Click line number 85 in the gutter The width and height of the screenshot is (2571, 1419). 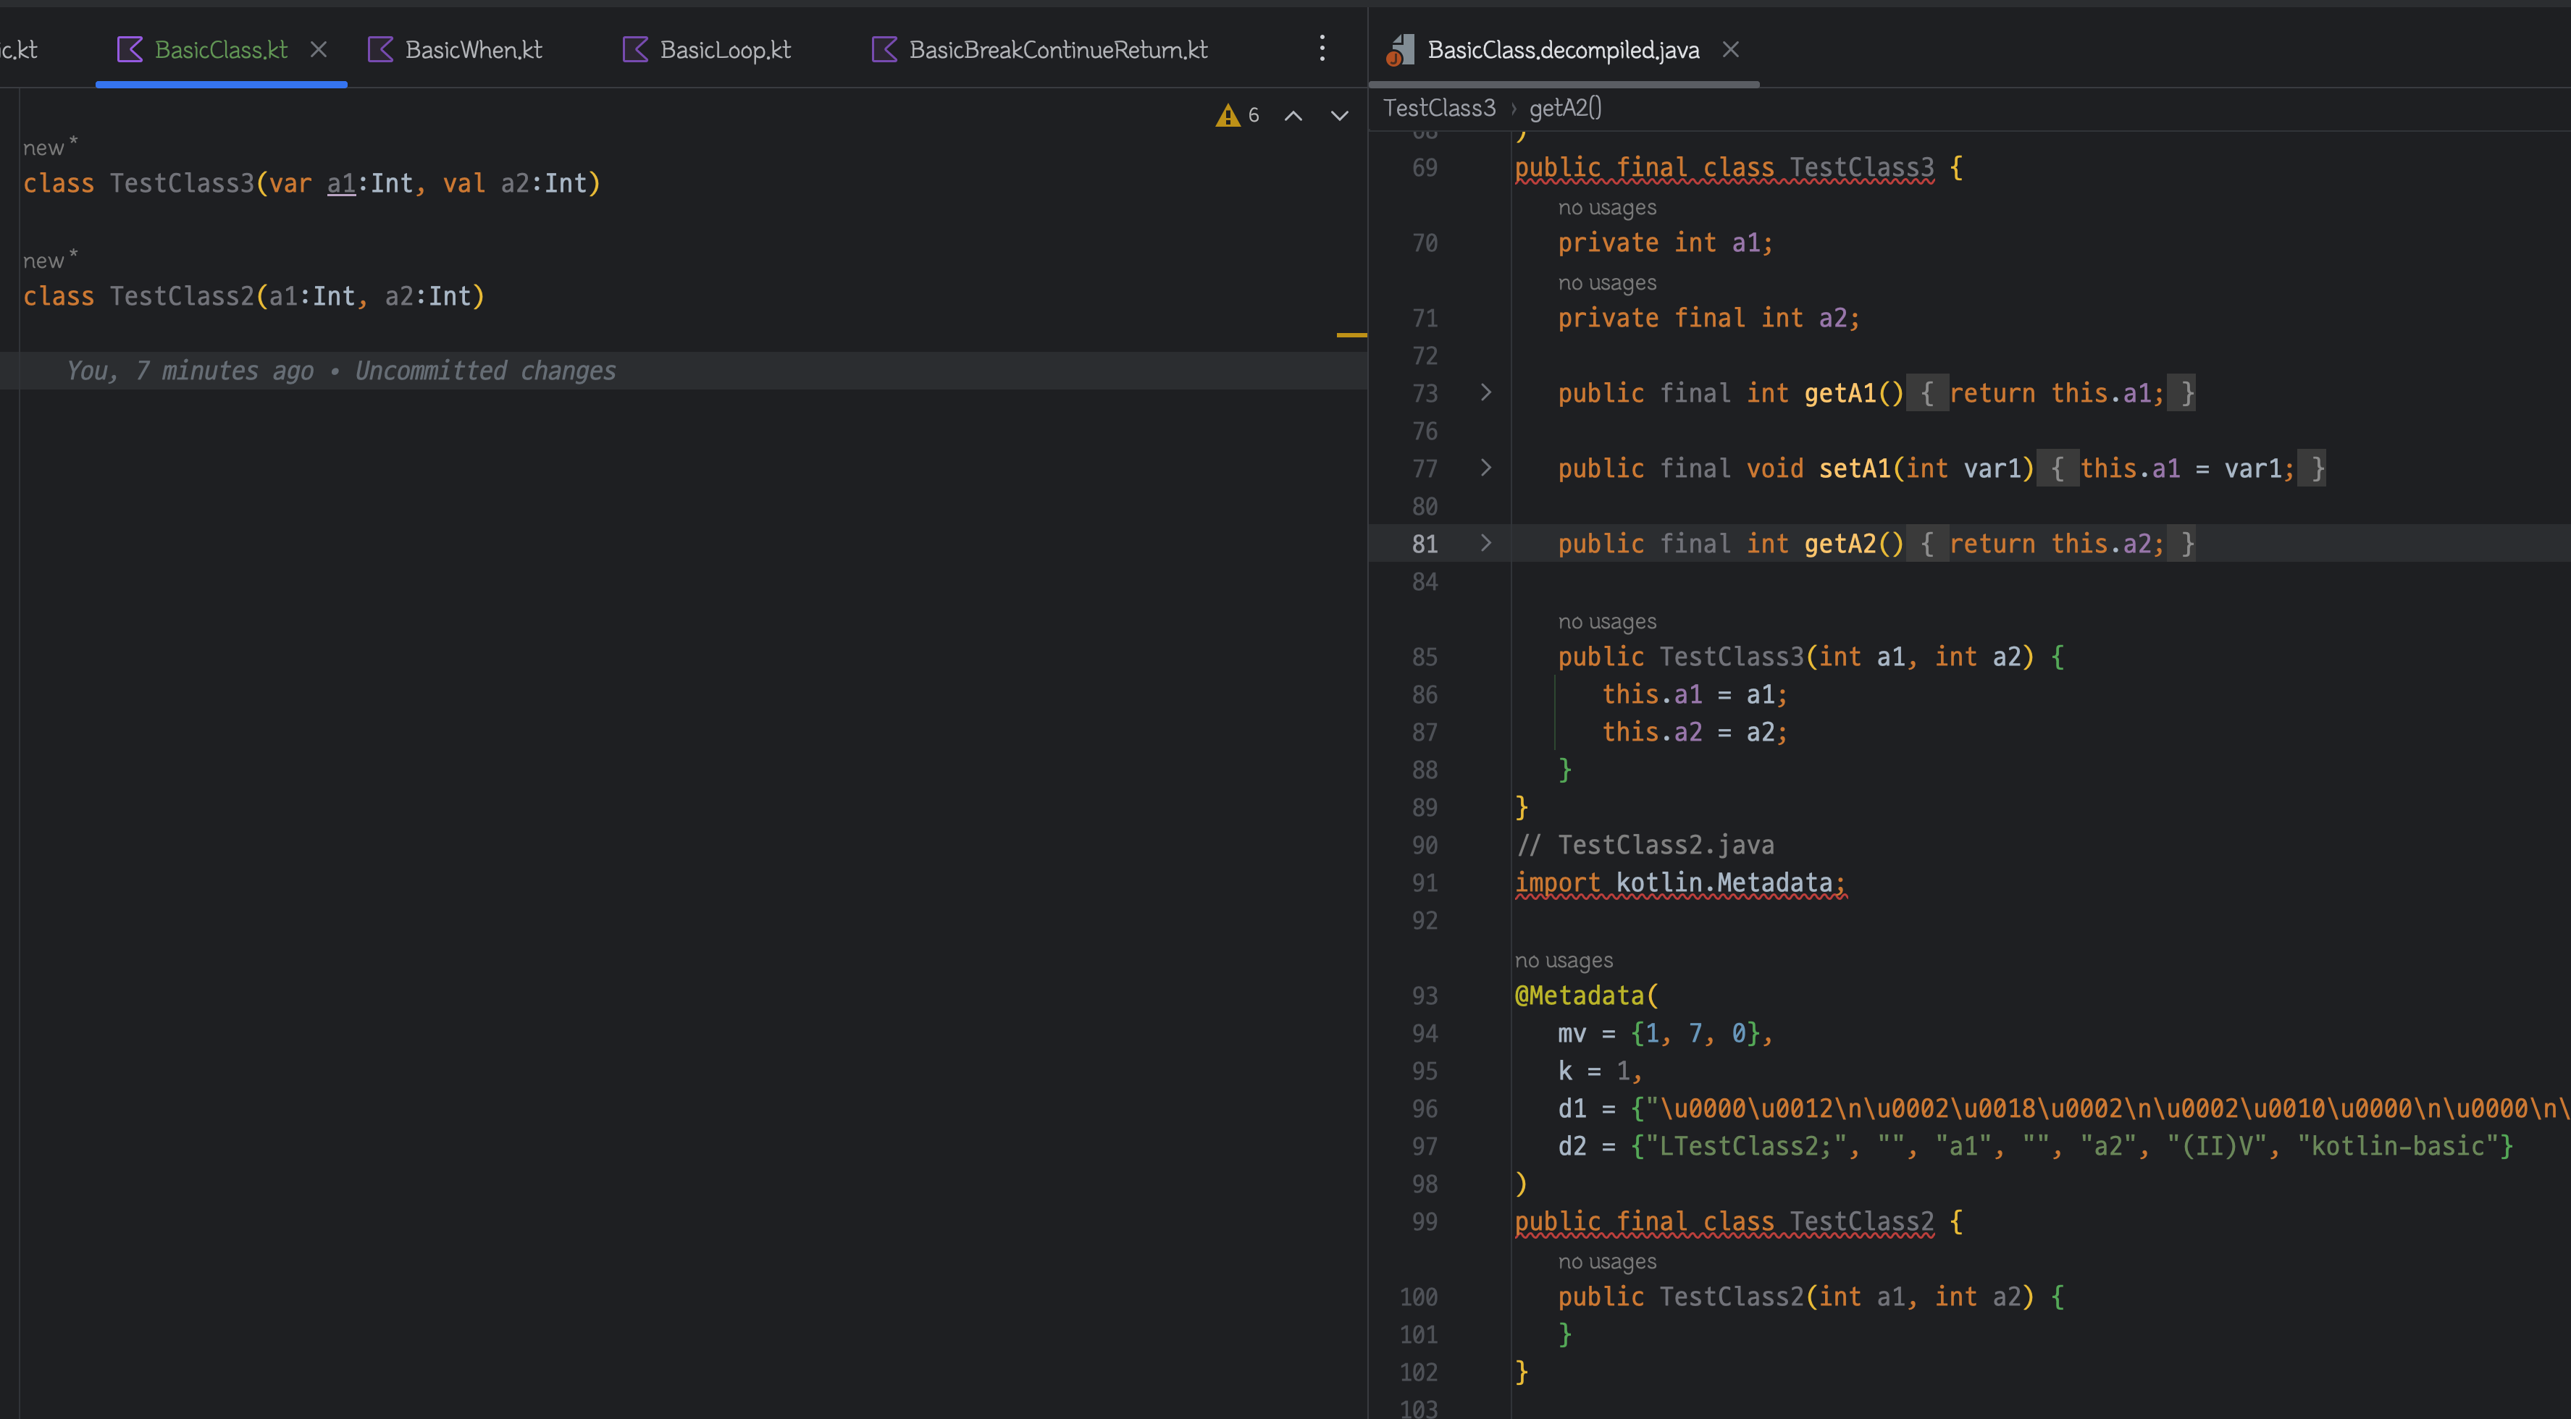pos(1425,657)
